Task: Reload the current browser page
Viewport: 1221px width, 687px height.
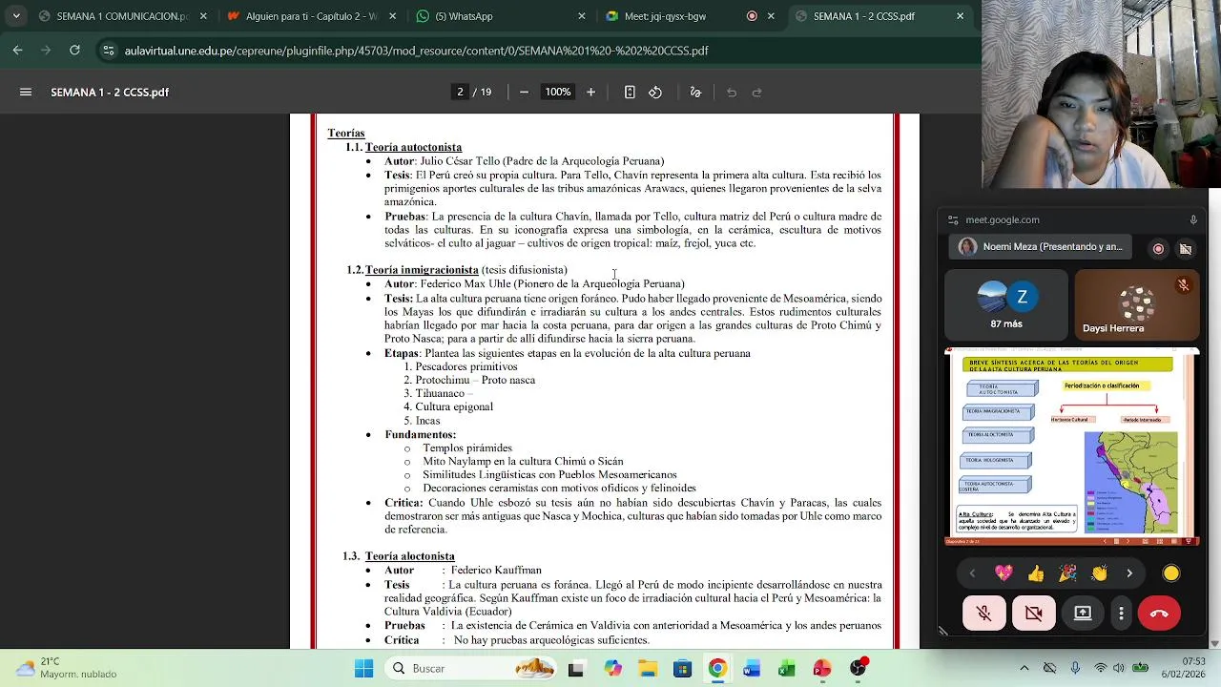Action: pos(74,51)
